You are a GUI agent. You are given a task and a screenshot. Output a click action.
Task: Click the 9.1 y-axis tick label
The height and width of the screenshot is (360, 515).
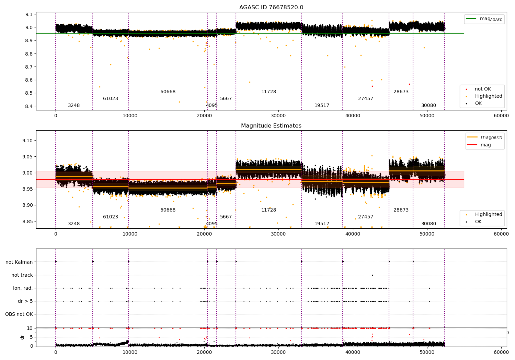point(29,14)
